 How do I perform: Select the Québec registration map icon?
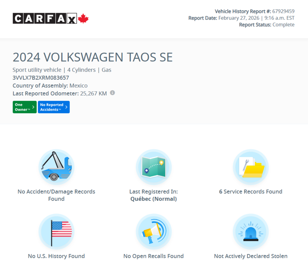coord(154,167)
